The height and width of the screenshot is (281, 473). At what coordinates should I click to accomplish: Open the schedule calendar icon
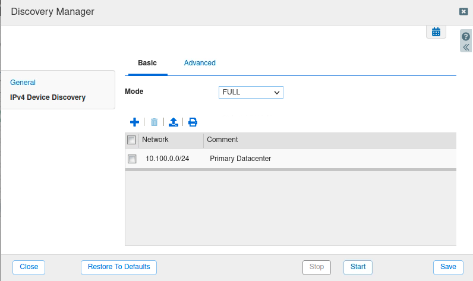pos(436,32)
